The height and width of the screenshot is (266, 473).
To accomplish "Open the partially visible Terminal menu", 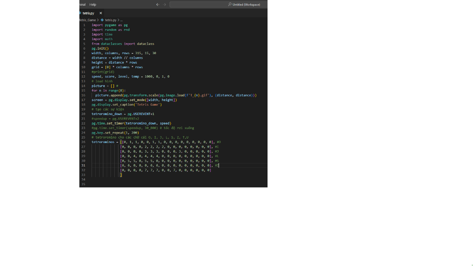I will tap(82, 5).
